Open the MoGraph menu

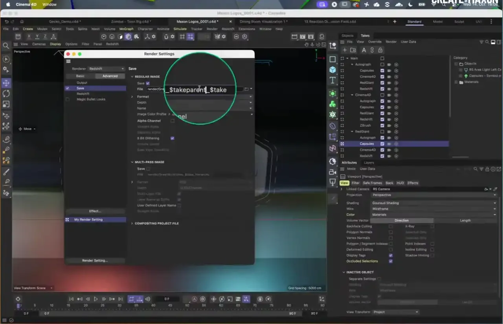pos(127,29)
